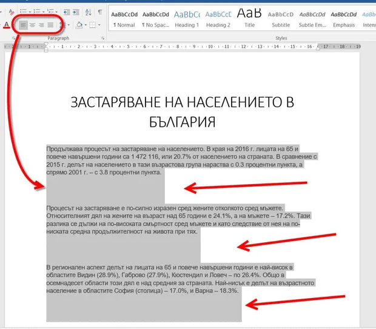Toggle show paragraph marks
Screen dimensions: 376x329
100,12
